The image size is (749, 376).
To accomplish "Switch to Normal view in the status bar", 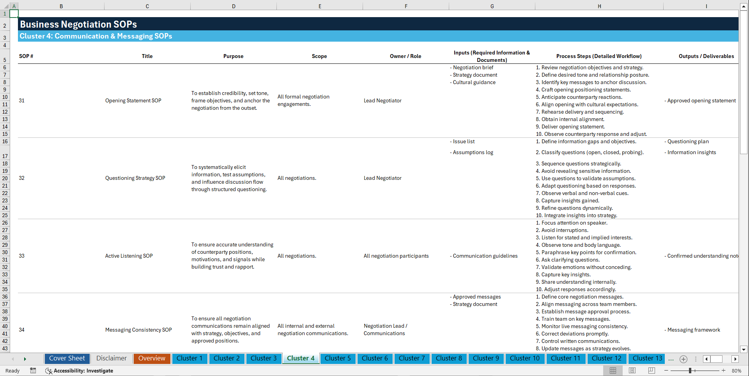I will click(613, 371).
